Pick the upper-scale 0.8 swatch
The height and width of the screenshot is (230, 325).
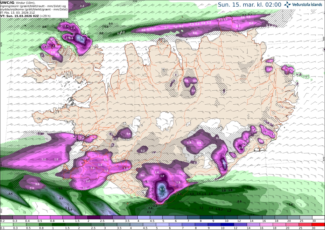pyautogui.click(x=56, y=217)
